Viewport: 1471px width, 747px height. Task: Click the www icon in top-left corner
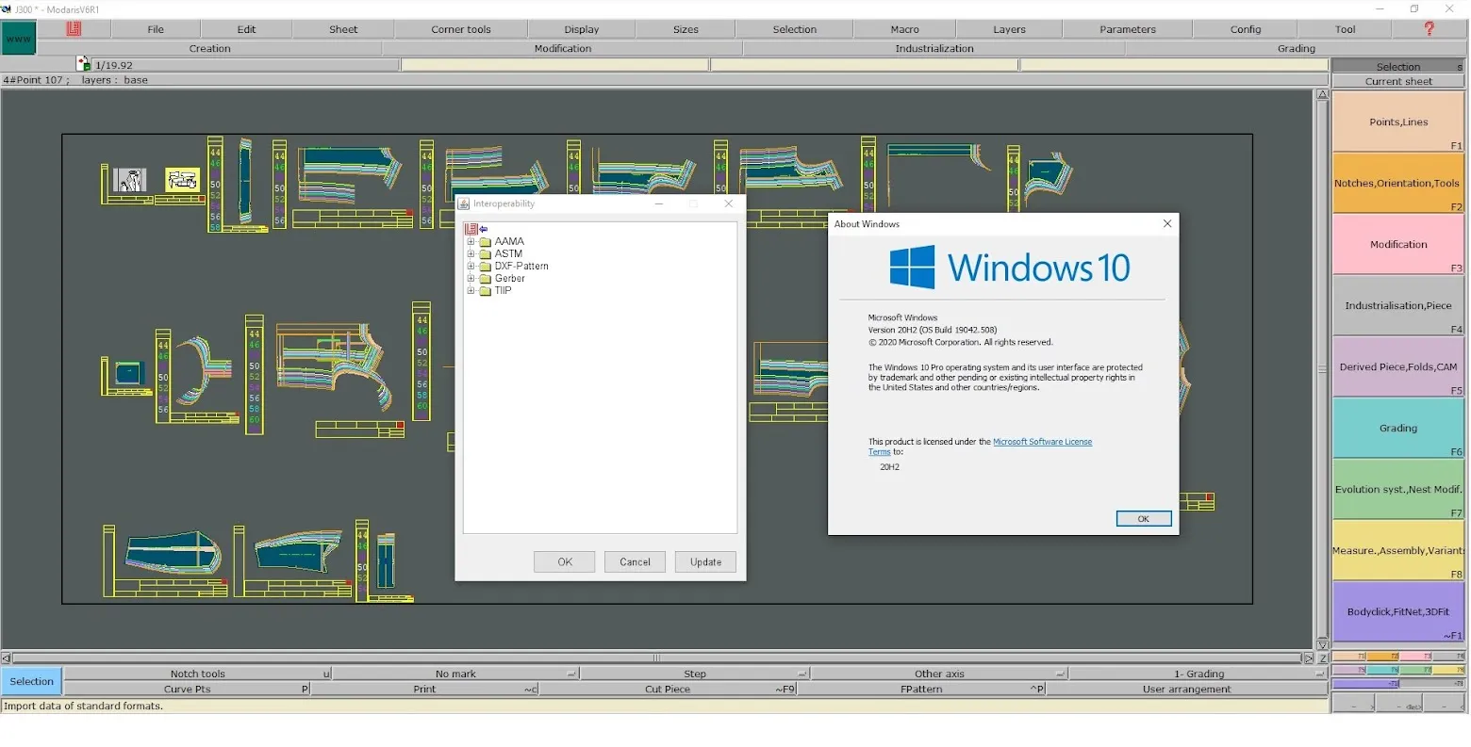tap(19, 39)
